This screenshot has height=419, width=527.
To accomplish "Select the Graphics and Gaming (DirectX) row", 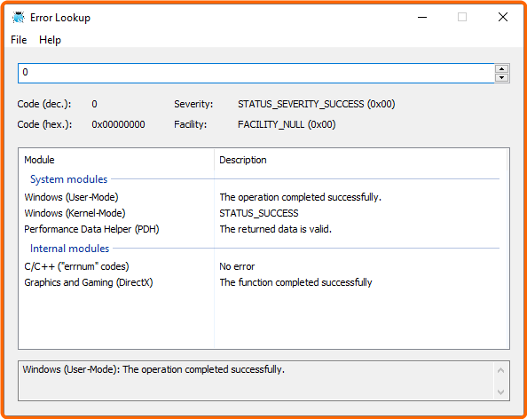I will (x=263, y=282).
